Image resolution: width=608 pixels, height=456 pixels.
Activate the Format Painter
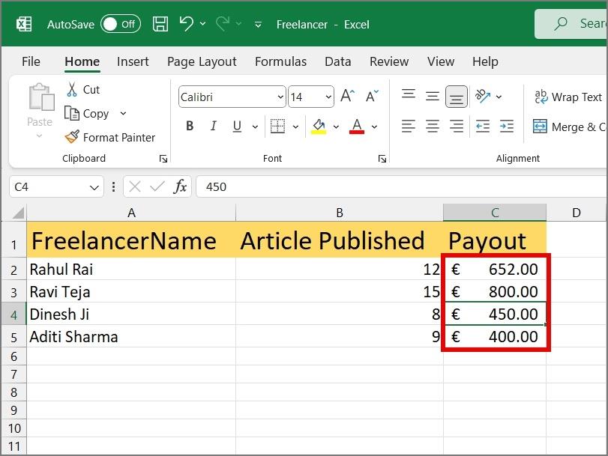[x=110, y=137]
